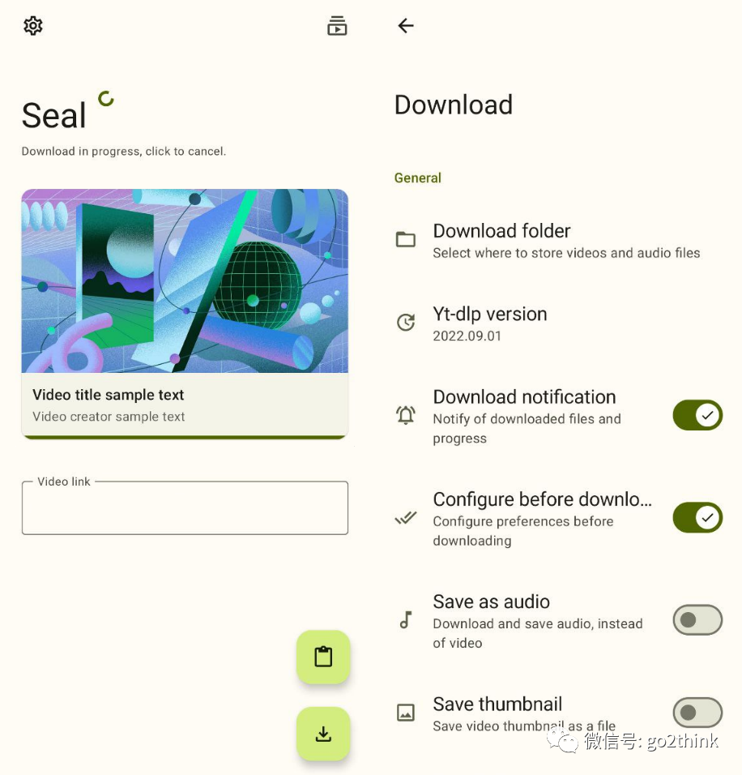This screenshot has height=775, width=742.
Task: Click the 'Download in progress, click to cancel' text
Action: pos(123,152)
